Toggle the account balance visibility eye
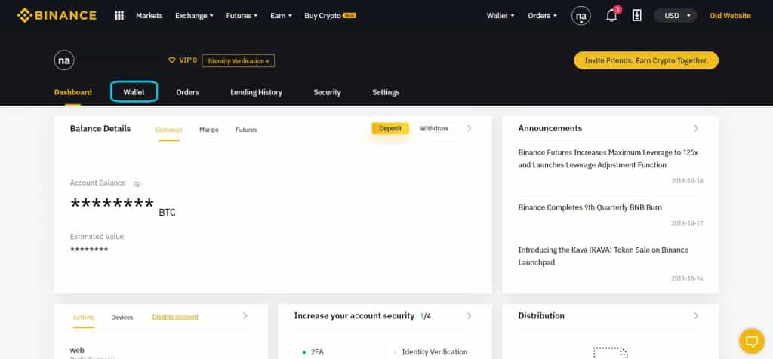 pyautogui.click(x=137, y=184)
